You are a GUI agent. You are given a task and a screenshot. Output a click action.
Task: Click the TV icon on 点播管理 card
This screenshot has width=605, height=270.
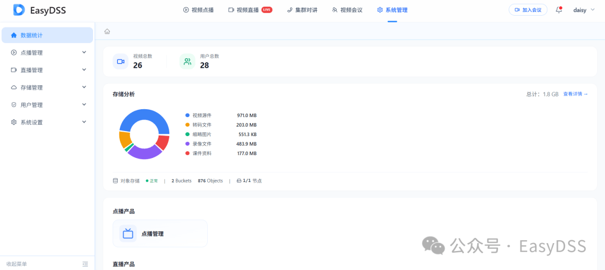point(128,234)
